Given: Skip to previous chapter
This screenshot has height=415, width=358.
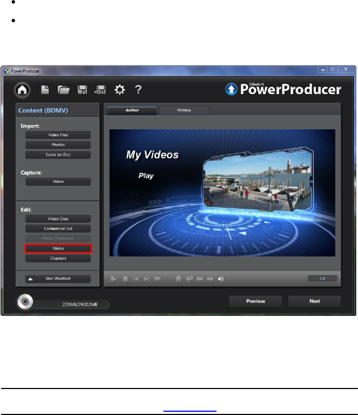Looking at the screenshot, I should [x=136, y=279].
